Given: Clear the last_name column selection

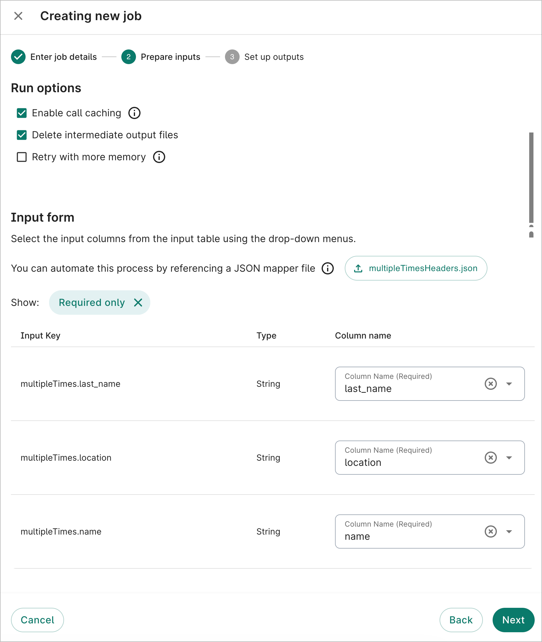Looking at the screenshot, I should [x=490, y=384].
